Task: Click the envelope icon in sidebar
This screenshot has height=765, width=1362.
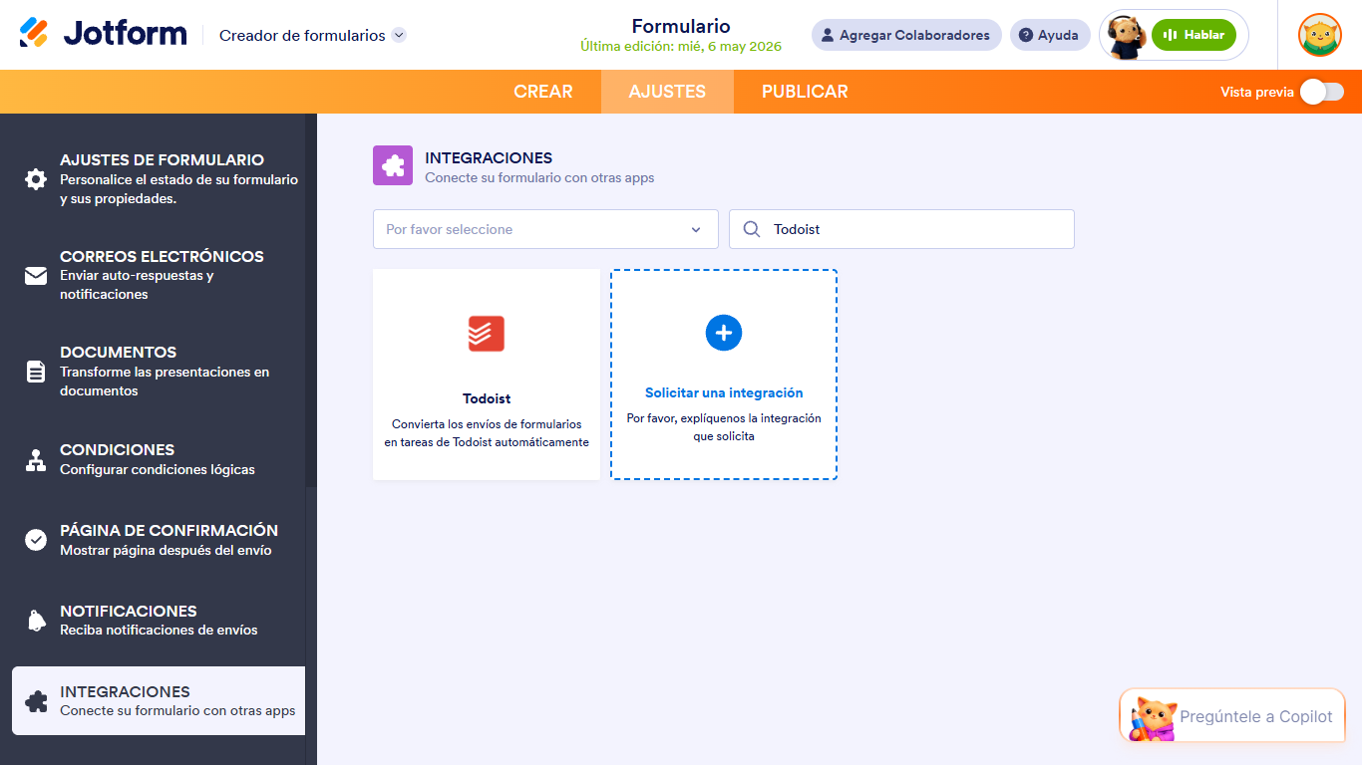Action: coord(36,276)
